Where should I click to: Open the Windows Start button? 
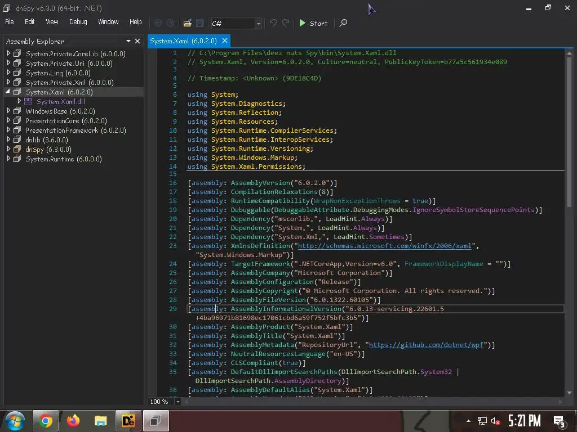(x=15, y=421)
